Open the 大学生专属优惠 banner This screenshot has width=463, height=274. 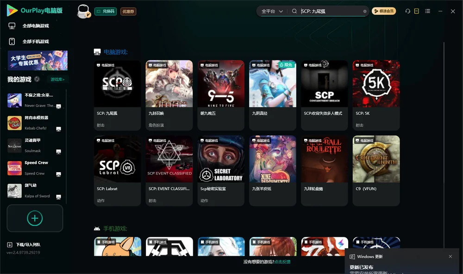tap(38, 61)
